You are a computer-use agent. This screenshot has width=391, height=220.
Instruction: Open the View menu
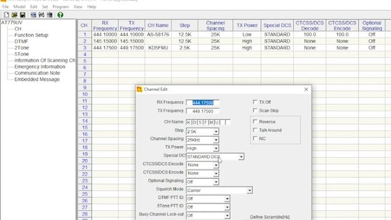(x=78, y=7)
